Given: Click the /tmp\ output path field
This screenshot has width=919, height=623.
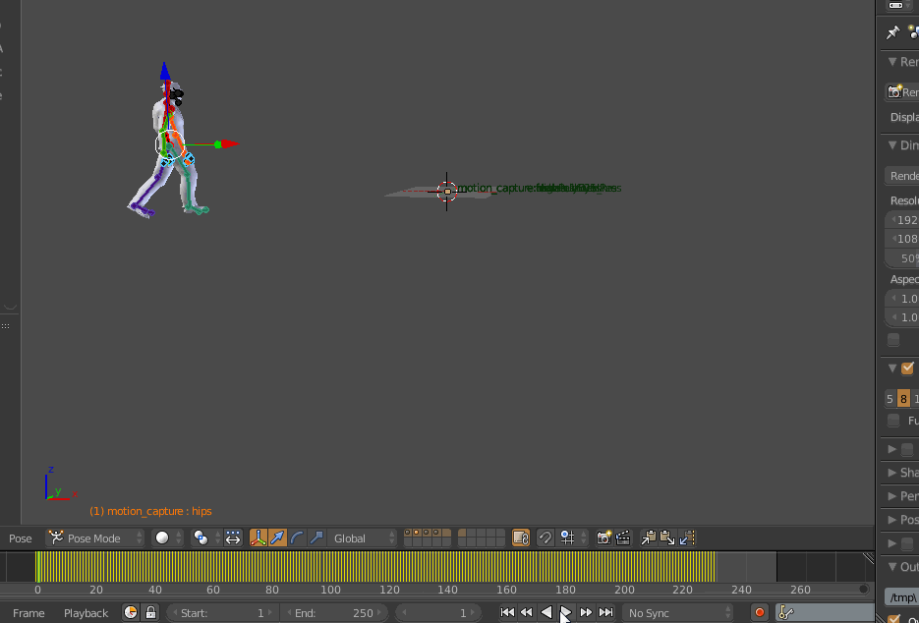Looking at the screenshot, I should (x=901, y=597).
